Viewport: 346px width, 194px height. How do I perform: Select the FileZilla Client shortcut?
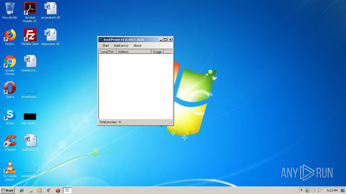point(30,37)
